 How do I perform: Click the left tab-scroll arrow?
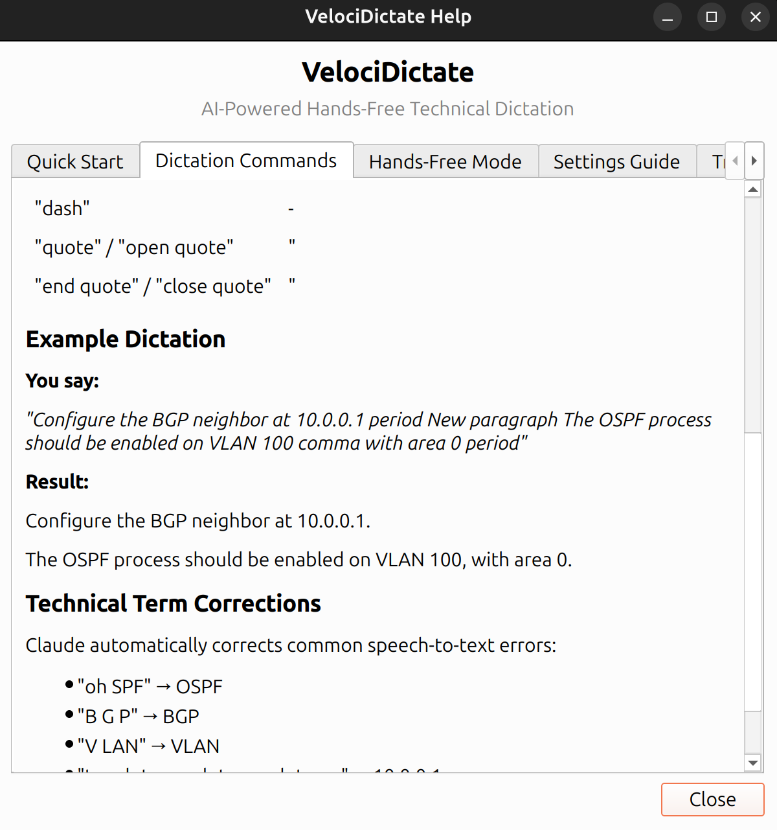tap(735, 161)
